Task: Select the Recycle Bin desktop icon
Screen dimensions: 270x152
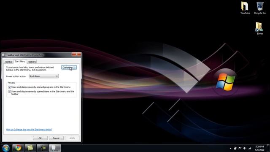Action: point(260,8)
